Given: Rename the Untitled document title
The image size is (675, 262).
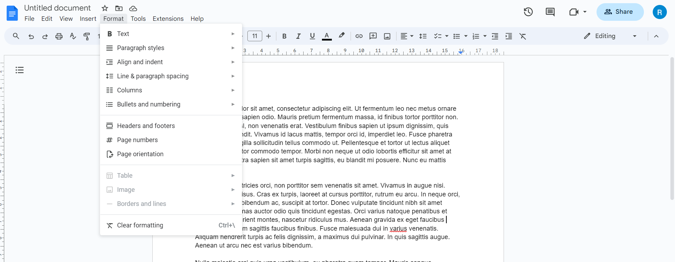Looking at the screenshot, I should pos(57,8).
